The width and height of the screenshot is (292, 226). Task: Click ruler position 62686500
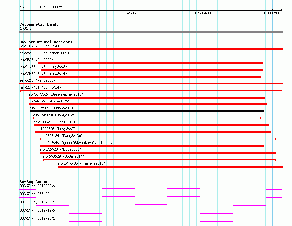272,13
